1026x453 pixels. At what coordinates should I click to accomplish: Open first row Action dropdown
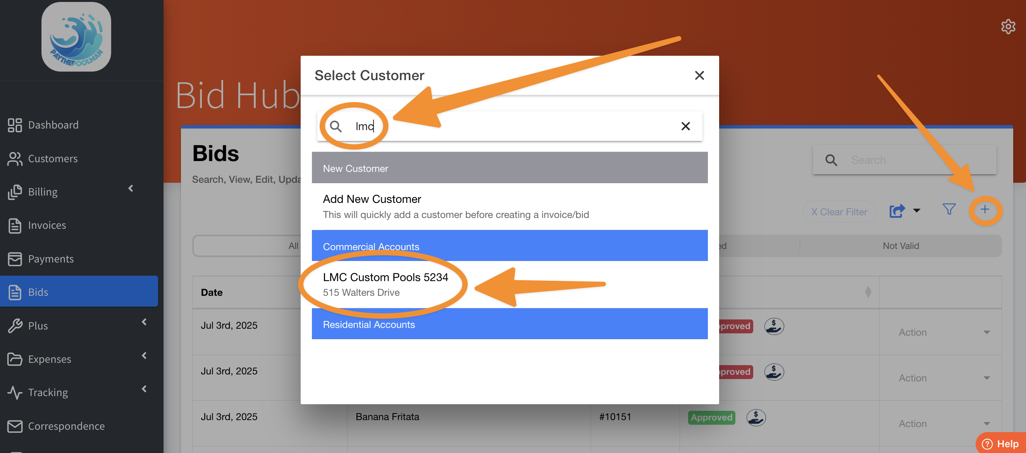943,332
